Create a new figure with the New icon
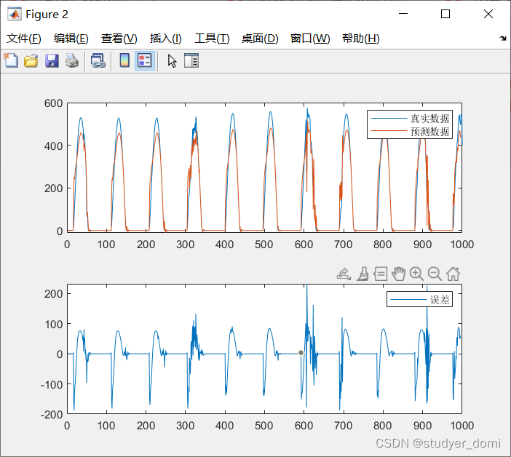Viewport: 511px width, 457px height. tap(11, 60)
